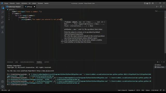Open the Search view in activity bar
The height and width of the screenshot is (93, 166).
2,12
